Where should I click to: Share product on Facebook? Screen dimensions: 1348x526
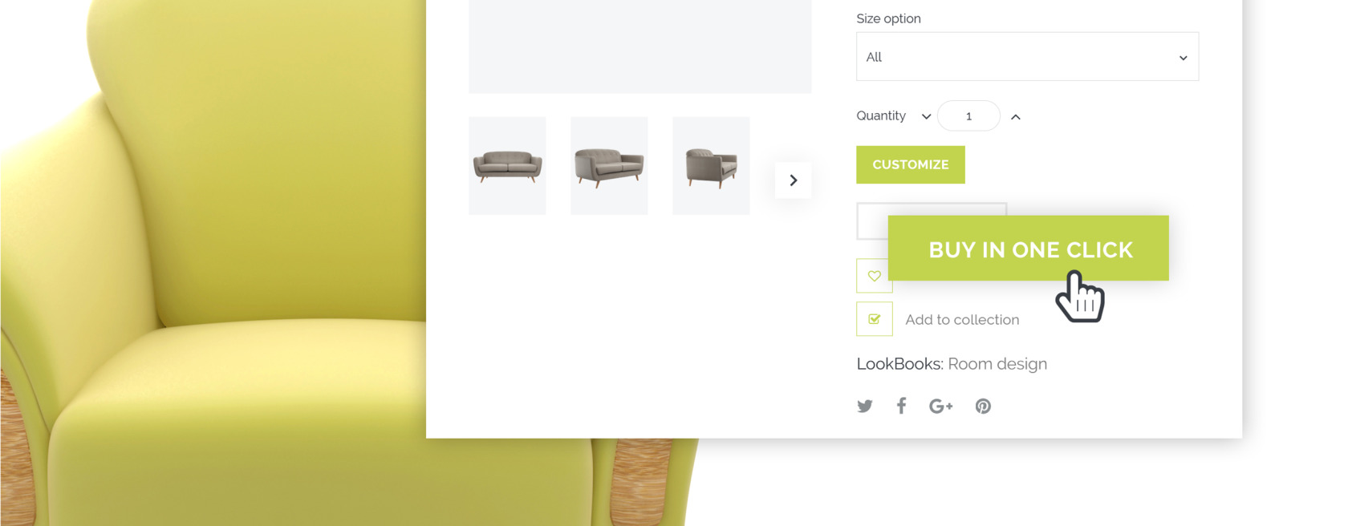tap(902, 406)
